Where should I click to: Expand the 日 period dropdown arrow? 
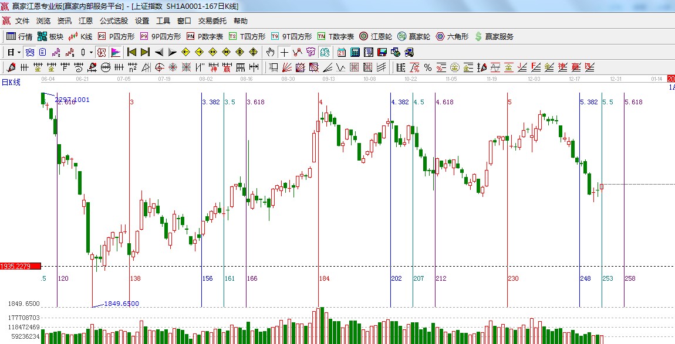tap(19, 52)
